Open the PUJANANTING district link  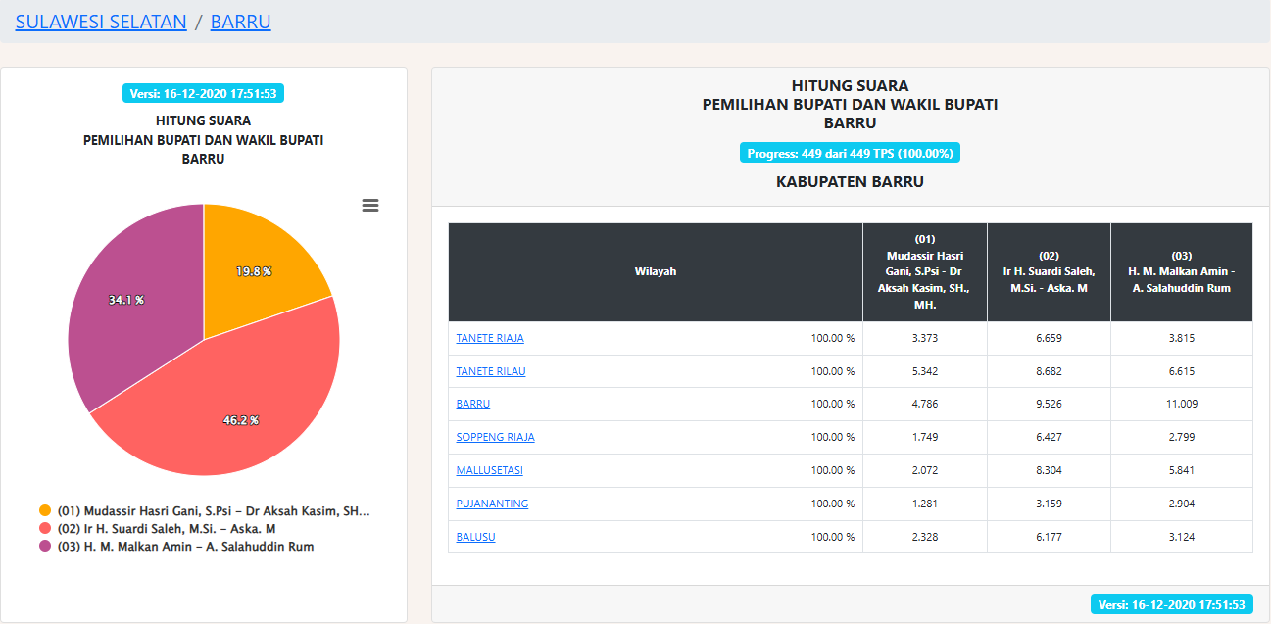pos(492,504)
